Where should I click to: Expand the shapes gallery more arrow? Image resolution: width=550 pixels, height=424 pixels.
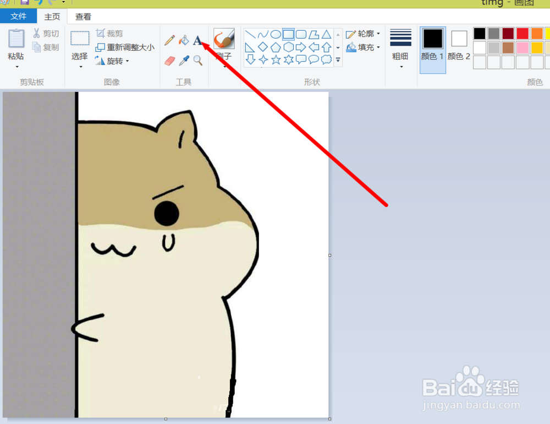coord(338,60)
